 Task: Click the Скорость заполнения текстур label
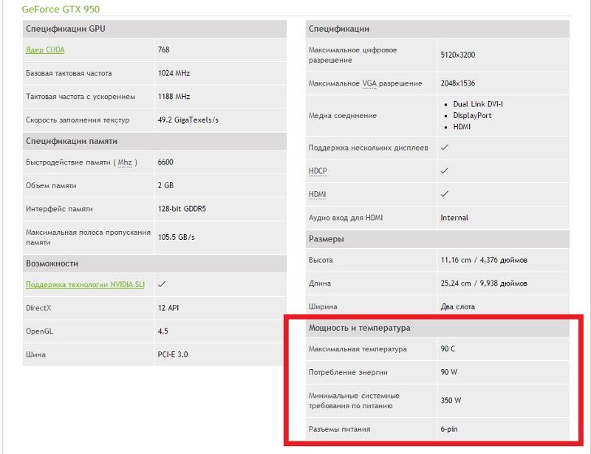pyautogui.click(x=78, y=120)
